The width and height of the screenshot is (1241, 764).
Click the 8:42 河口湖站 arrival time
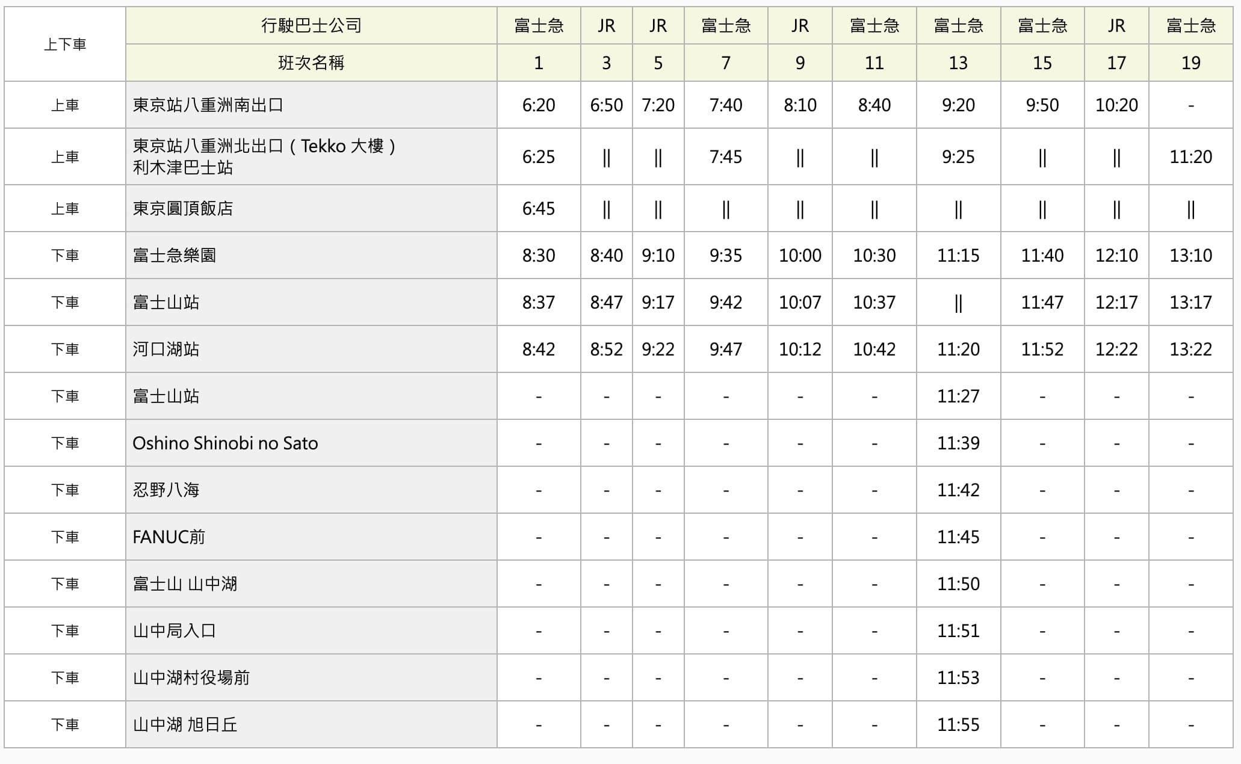[539, 350]
